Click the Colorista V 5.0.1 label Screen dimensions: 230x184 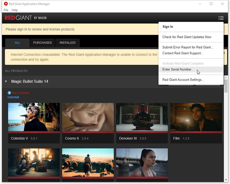[24, 138]
